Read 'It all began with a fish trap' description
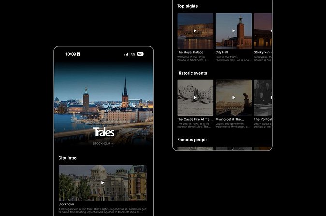The image size is (326, 216). tap(102, 210)
